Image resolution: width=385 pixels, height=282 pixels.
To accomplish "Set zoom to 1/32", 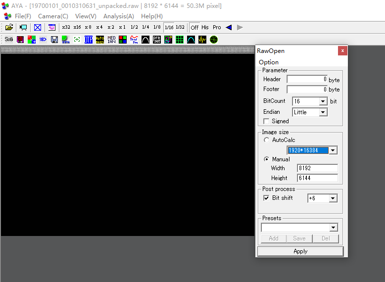I will (180, 27).
